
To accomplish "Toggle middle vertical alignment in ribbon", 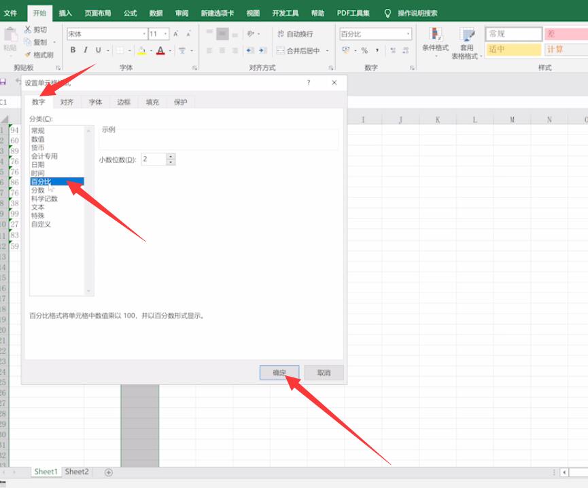I will coord(222,34).
